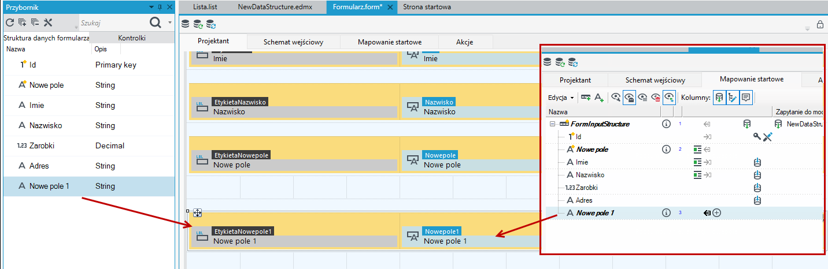Viewport: 828px width, 269px height.
Task: Click the expand all icon in Przybornik
Action: [22, 23]
